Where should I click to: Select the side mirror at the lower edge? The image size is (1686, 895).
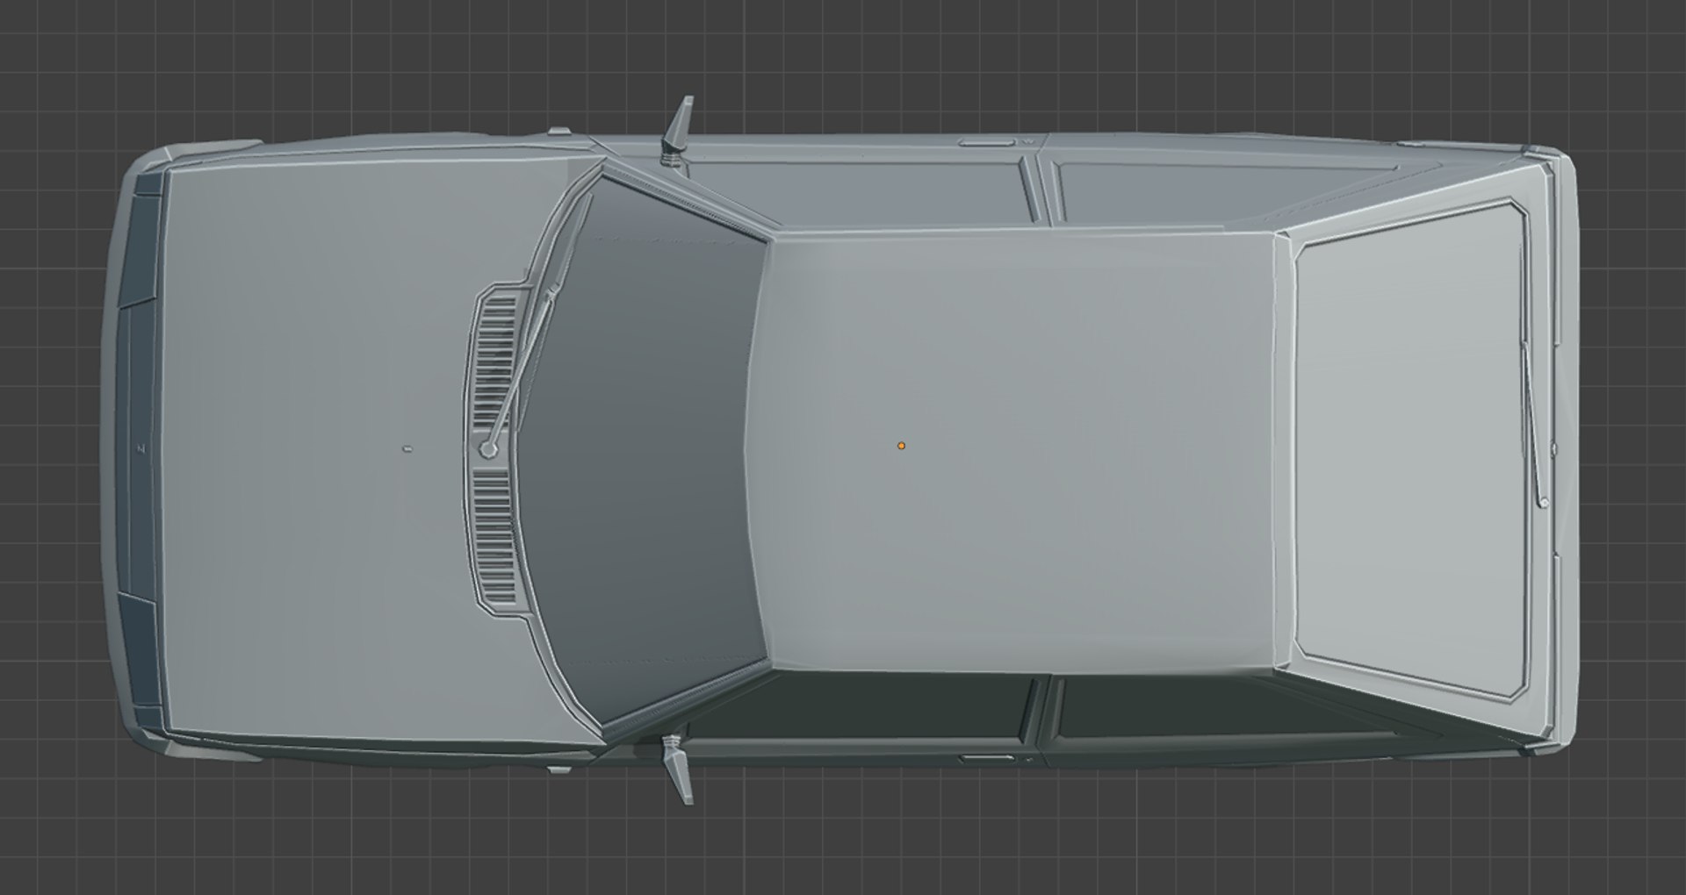[679, 770]
